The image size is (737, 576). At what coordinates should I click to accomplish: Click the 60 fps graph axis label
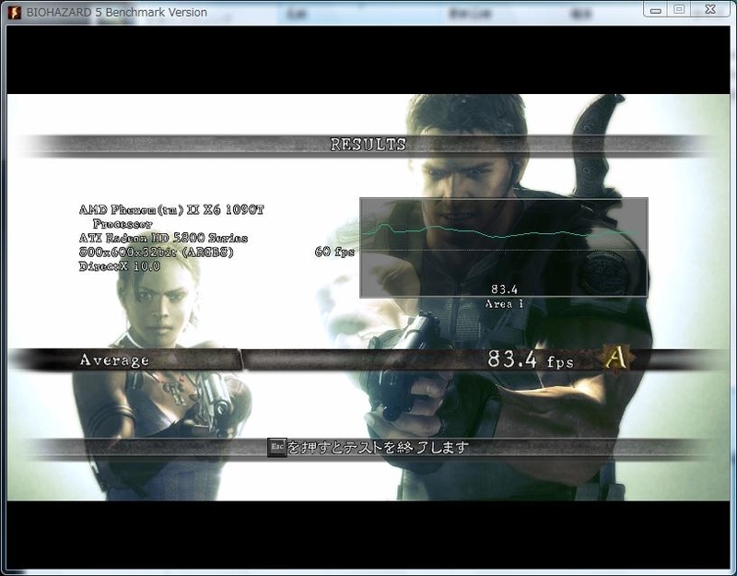coord(334,252)
